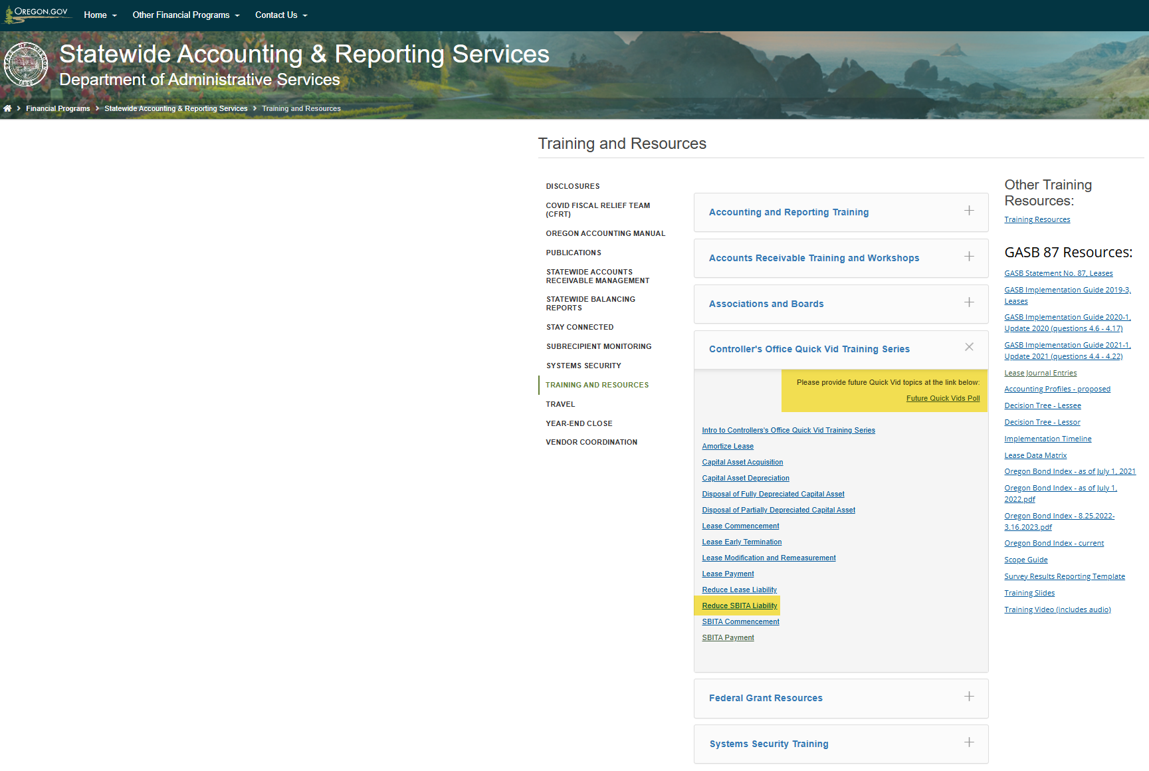Expand Systems Security Training plus icon
Screen dimensions: 1149x771
tap(969, 742)
